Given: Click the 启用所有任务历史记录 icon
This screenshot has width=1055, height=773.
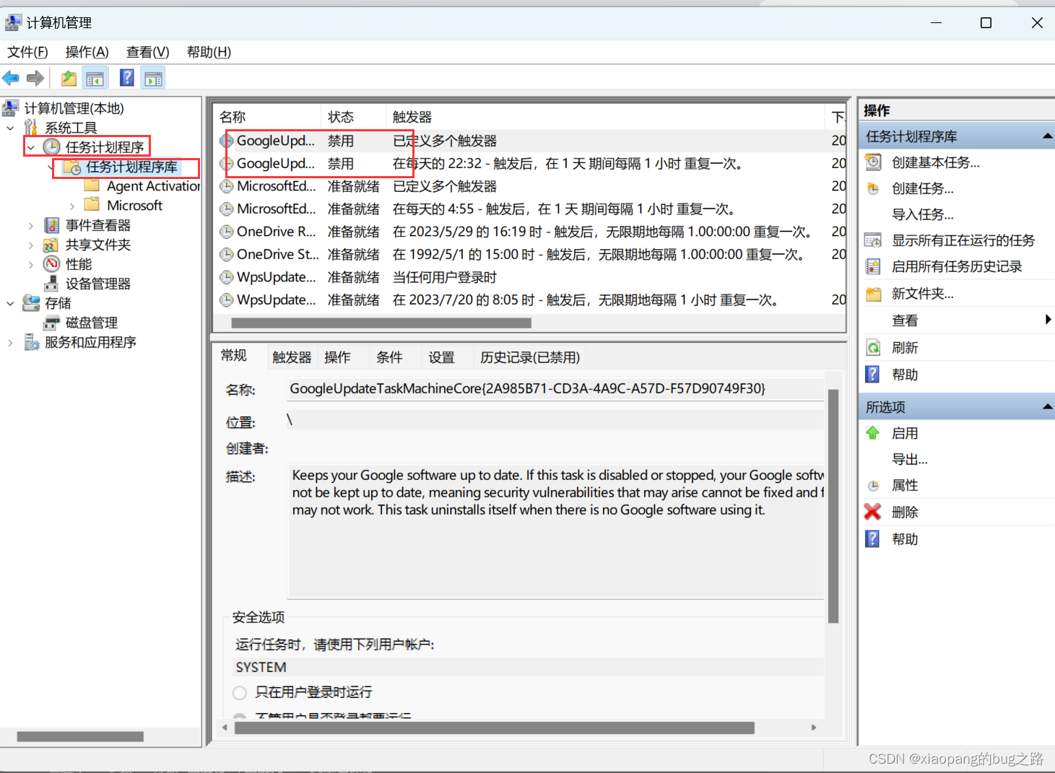Looking at the screenshot, I should [x=873, y=266].
